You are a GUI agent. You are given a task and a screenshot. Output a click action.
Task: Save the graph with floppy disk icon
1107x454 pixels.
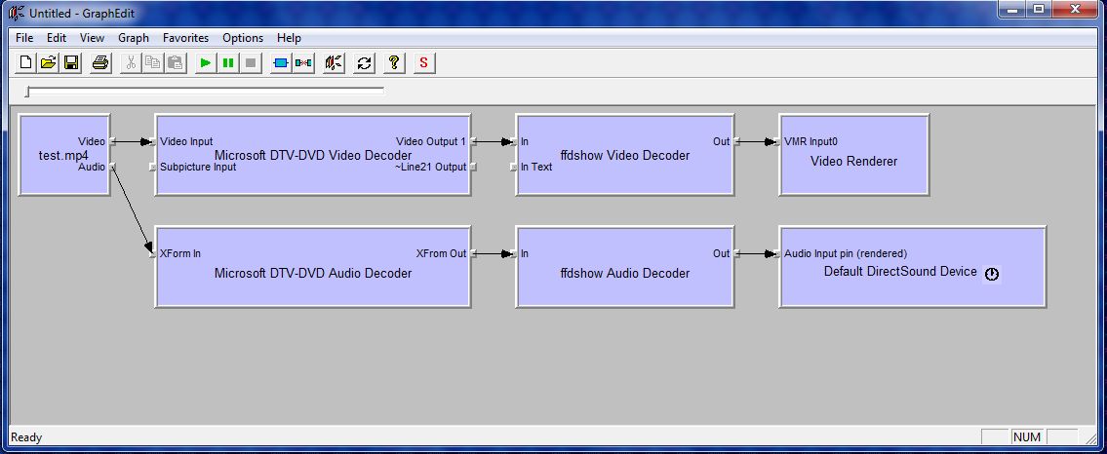[70, 62]
